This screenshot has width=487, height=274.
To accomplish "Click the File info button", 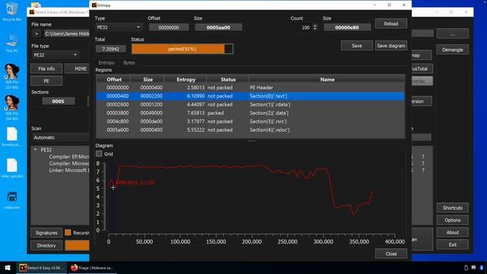I will [46, 68].
